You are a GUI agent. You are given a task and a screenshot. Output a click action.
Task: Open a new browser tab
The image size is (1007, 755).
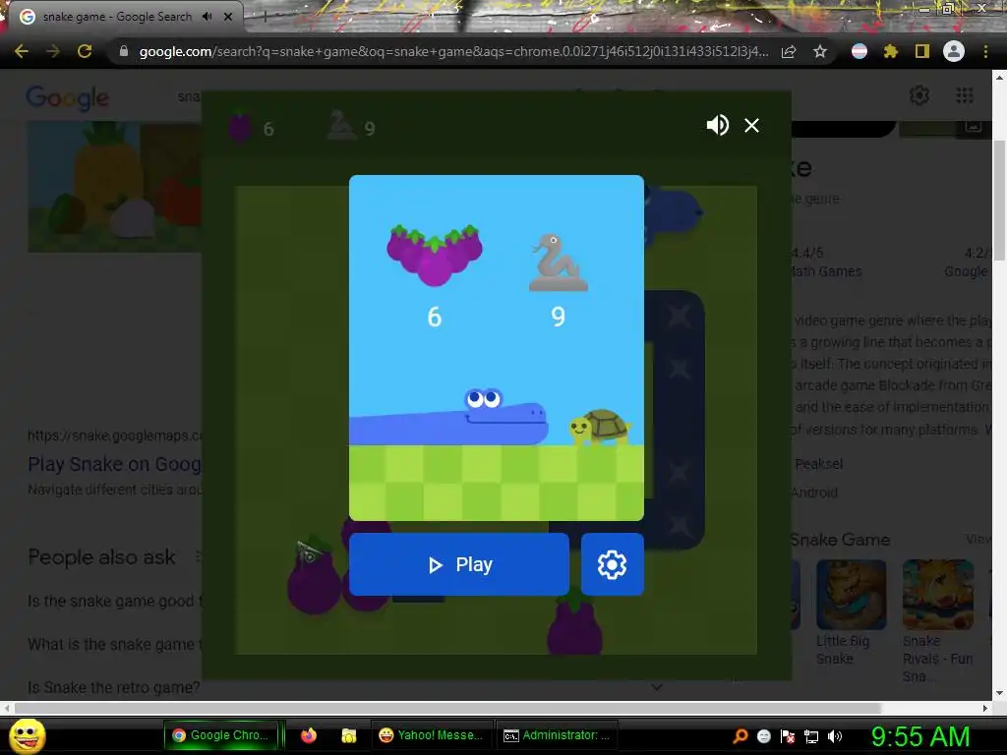[265, 18]
